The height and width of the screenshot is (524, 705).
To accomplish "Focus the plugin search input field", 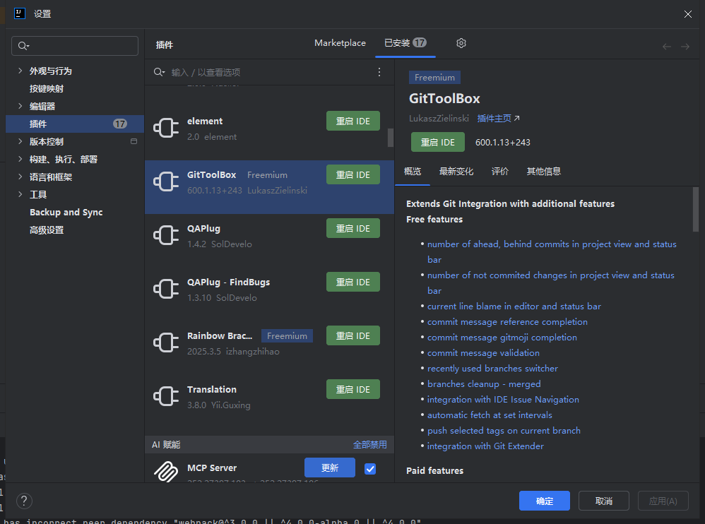I will 270,72.
